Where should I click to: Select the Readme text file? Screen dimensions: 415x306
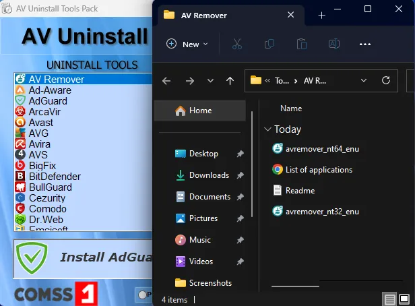click(x=294, y=191)
